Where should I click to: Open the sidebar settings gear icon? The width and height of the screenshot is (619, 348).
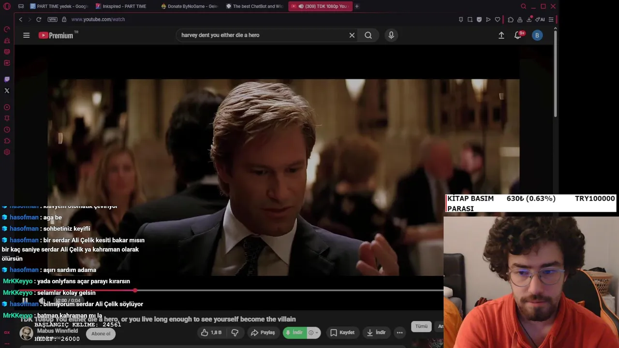click(x=7, y=152)
